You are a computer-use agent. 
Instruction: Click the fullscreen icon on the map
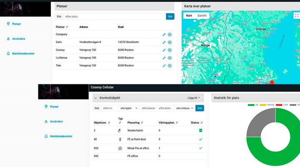pyautogui.click(x=297, y=16)
